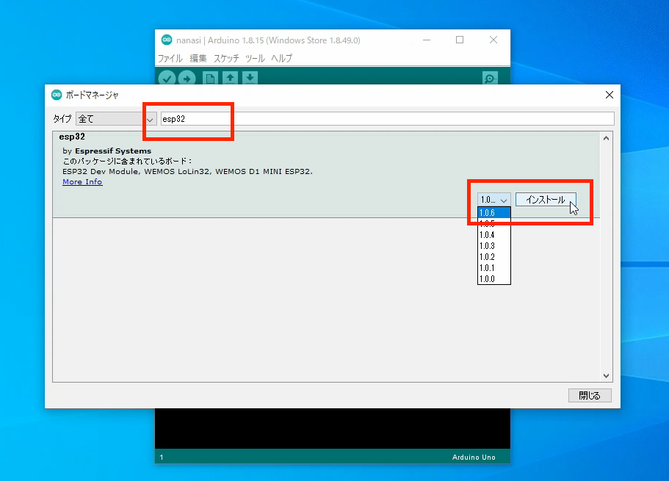This screenshot has height=481, width=669.
Task: Select version 1.0.6 from the list
Action: click(494, 212)
